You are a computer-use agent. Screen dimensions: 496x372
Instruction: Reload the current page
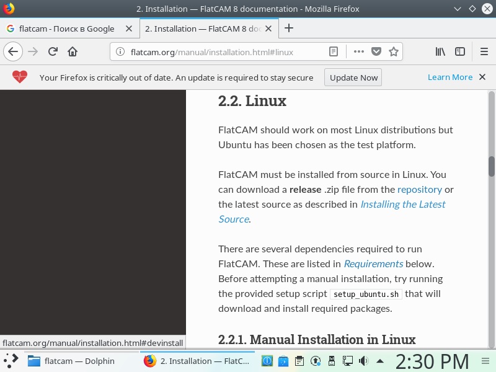(x=53, y=51)
